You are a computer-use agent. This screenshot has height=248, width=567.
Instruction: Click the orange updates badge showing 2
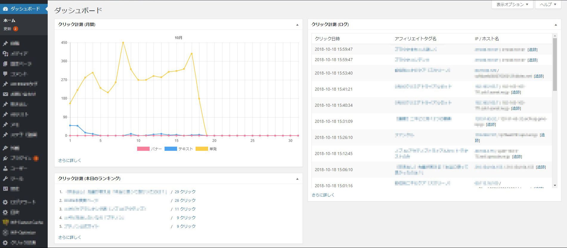pos(16,29)
